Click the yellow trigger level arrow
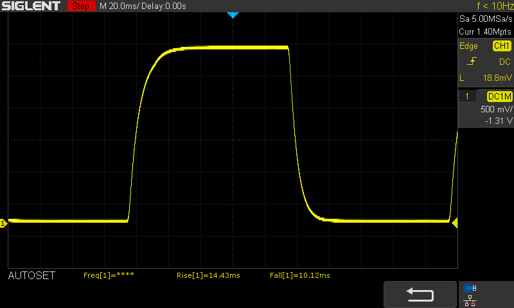514x308 pixels. coord(455,223)
